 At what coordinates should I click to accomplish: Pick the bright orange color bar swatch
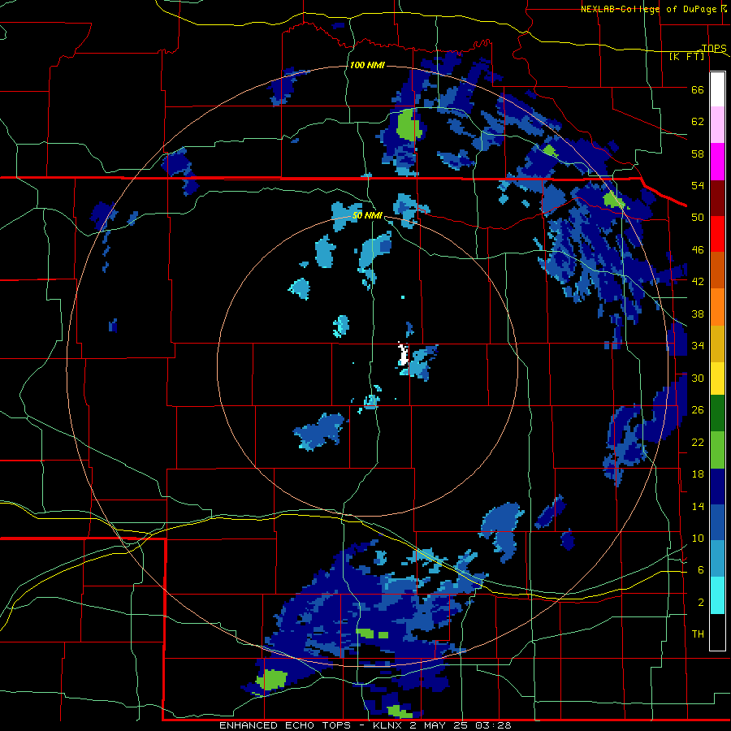[717, 306]
